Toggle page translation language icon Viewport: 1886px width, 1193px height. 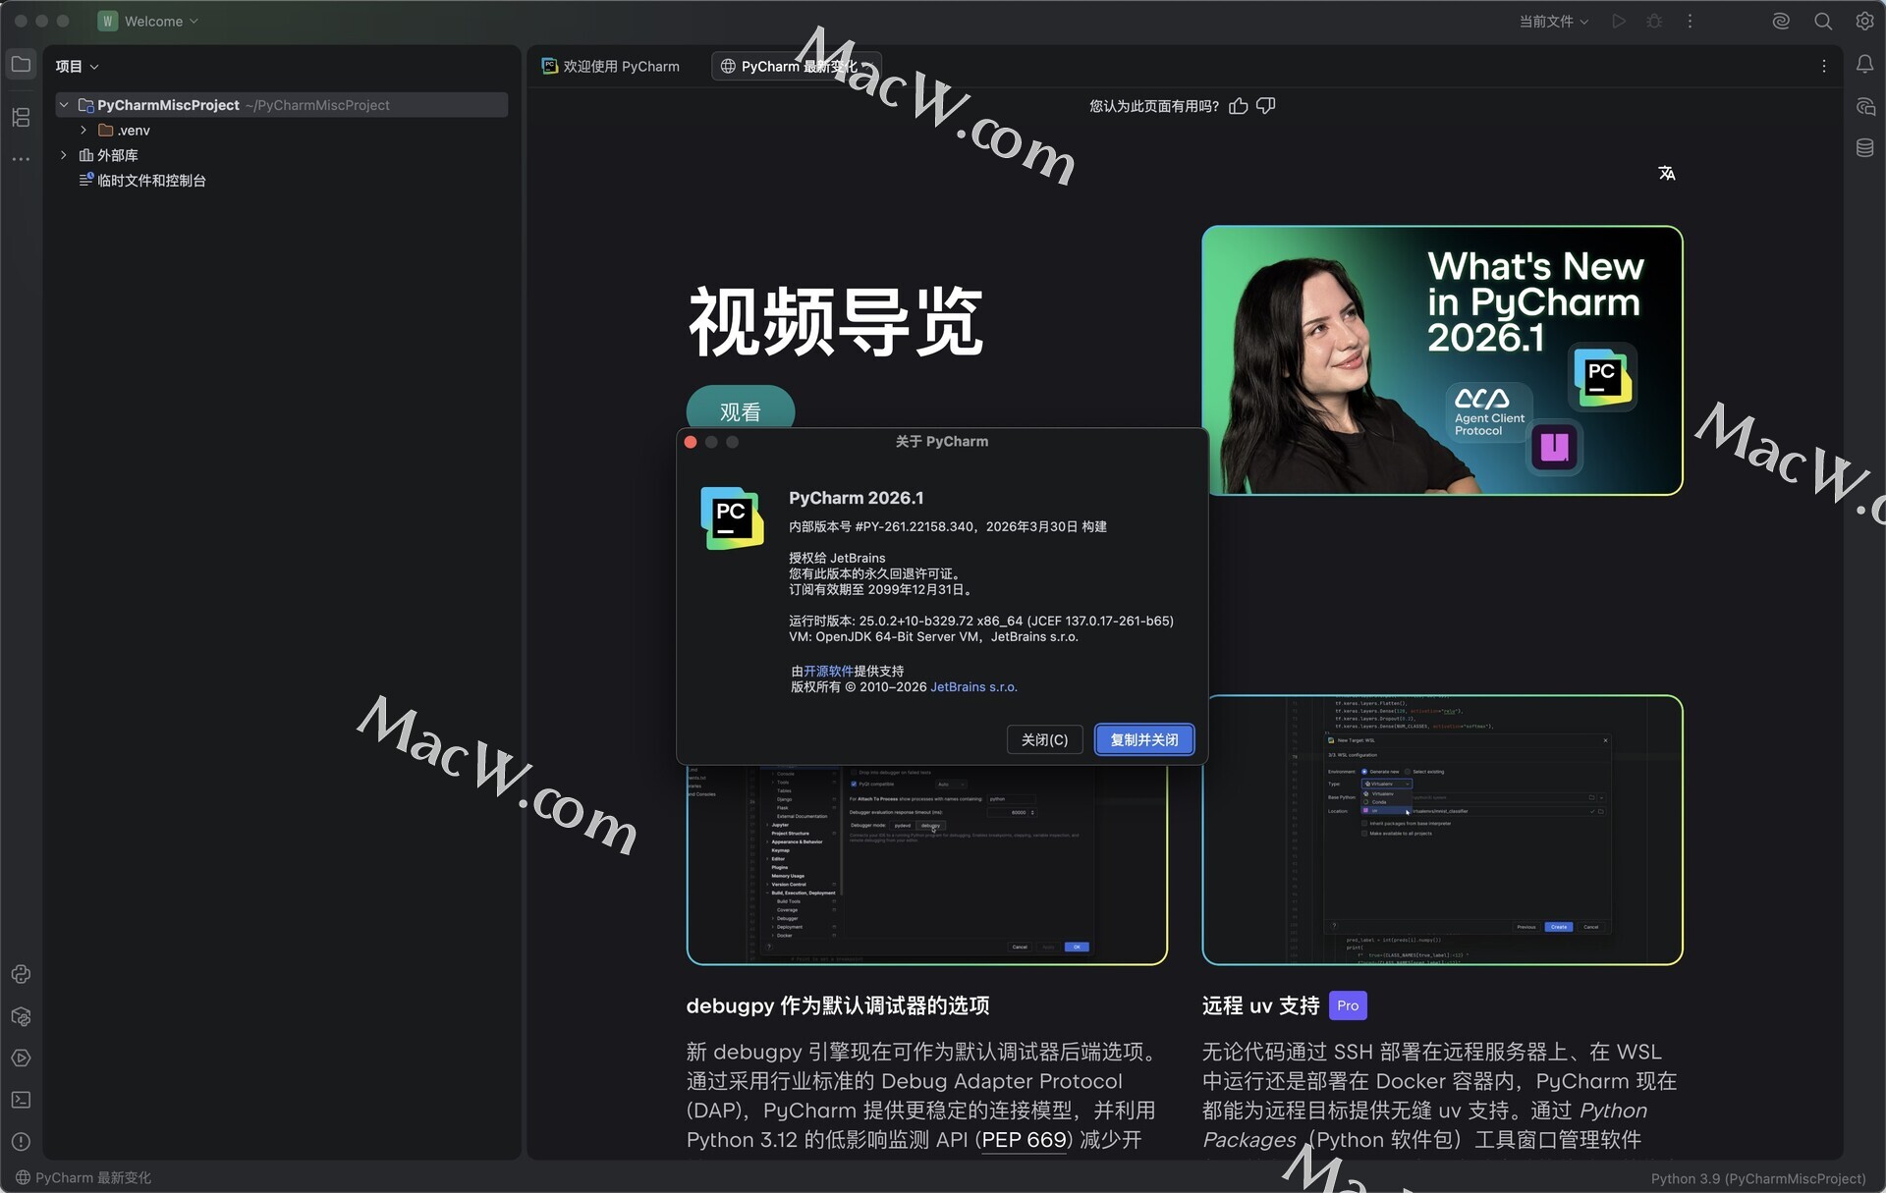pos(1667,174)
